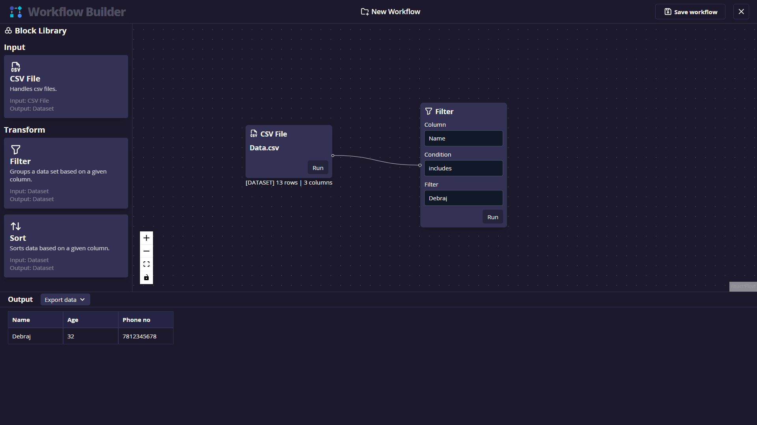Click the New Workflow folder icon
This screenshot has height=425, width=757.
(365, 12)
